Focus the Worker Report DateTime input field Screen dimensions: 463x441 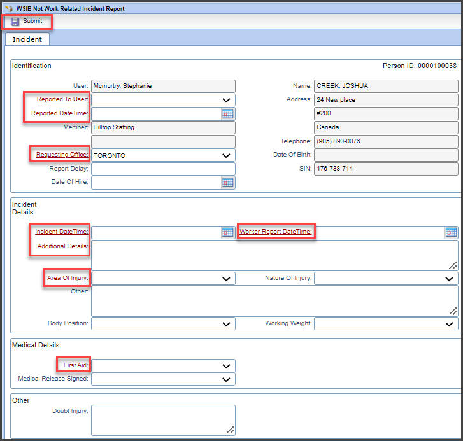coord(380,232)
